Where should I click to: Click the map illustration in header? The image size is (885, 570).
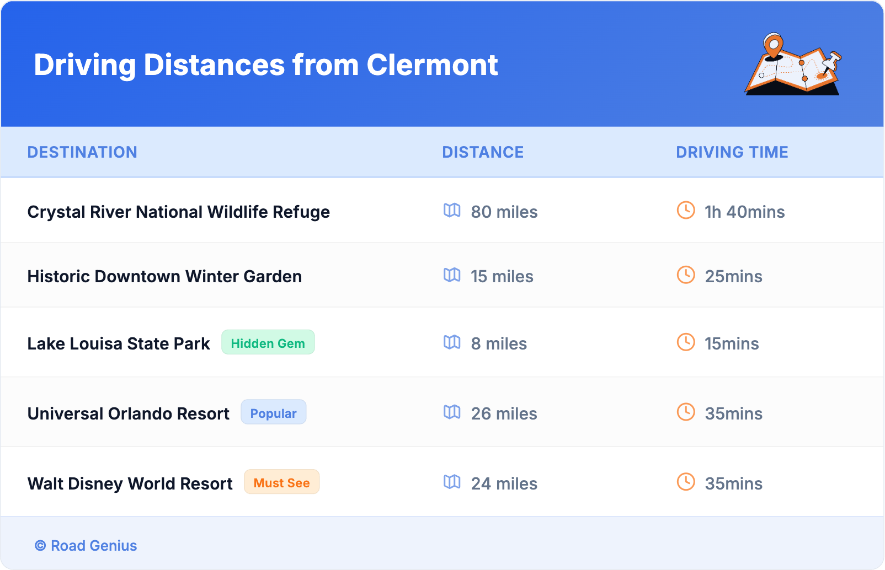point(793,65)
